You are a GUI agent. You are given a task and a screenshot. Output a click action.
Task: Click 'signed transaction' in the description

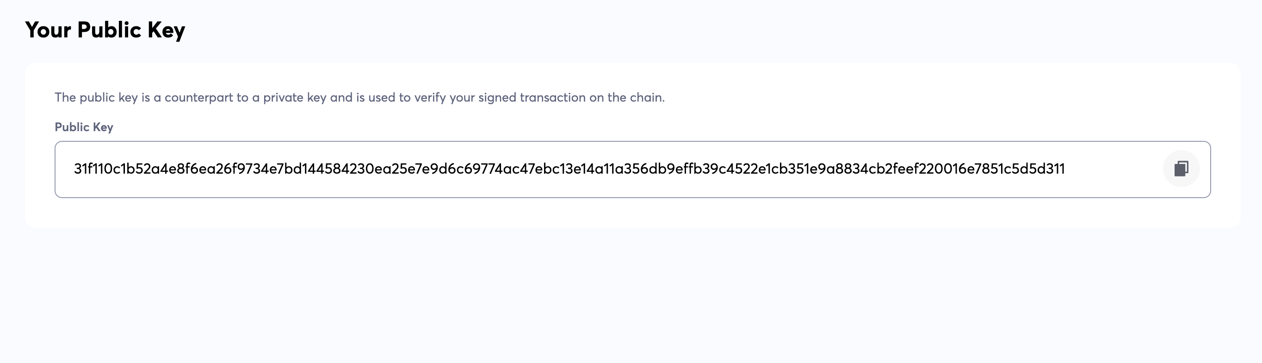(x=532, y=97)
